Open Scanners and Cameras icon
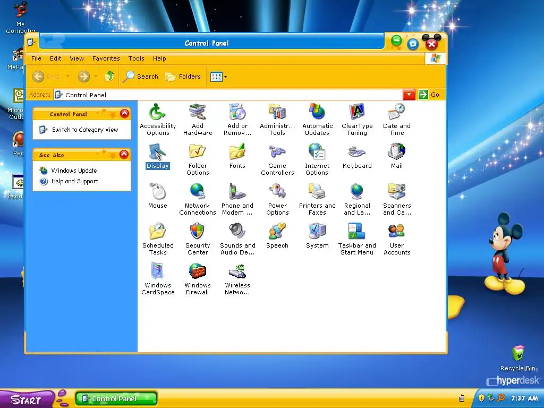This screenshot has height=408, width=544. tap(396, 200)
